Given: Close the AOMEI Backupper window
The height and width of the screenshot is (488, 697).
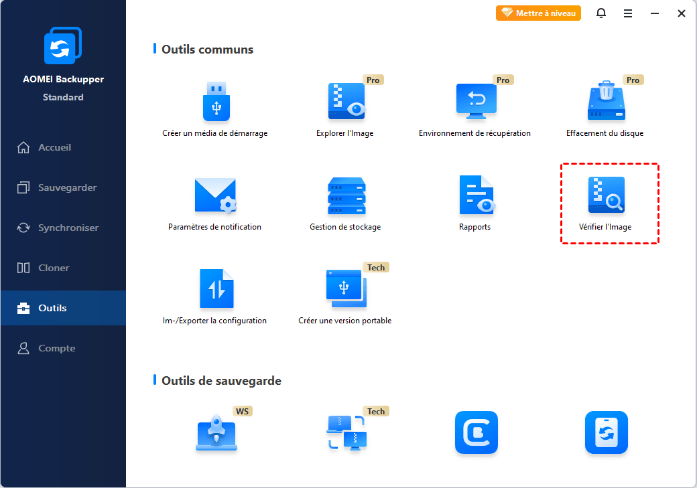Looking at the screenshot, I should [x=681, y=13].
